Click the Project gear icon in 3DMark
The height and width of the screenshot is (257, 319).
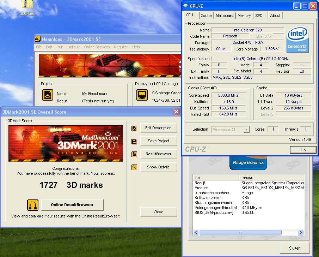click(47, 95)
